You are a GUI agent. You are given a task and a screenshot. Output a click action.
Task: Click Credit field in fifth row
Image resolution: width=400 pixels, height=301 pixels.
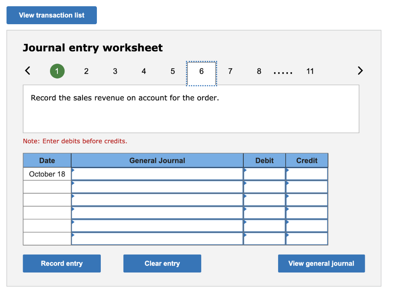[307, 226]
